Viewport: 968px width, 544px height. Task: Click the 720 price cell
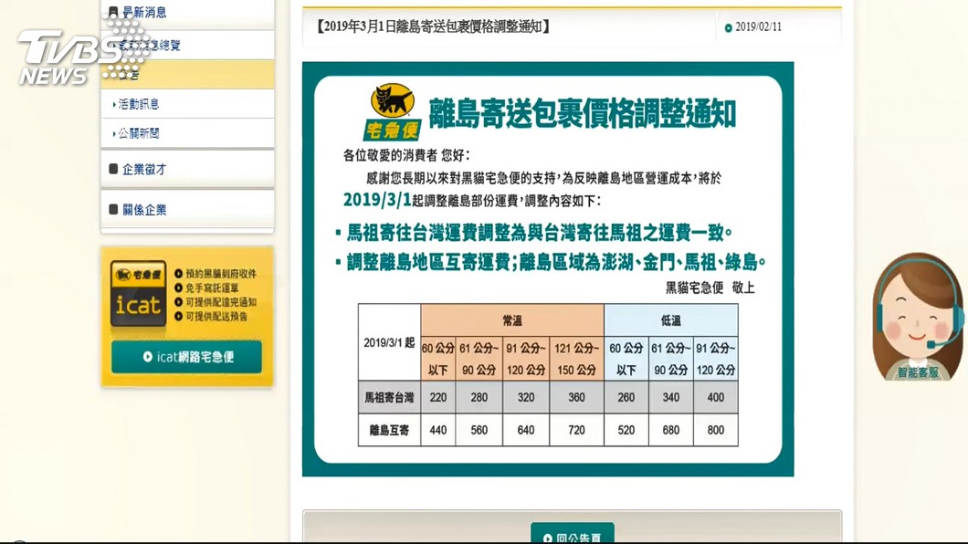tap(576, 430)
